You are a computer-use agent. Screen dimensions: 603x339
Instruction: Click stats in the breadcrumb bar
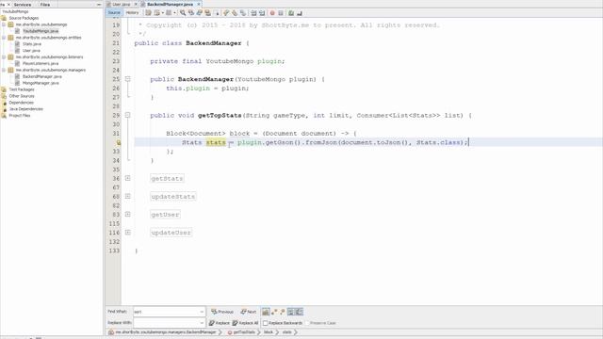287,332
